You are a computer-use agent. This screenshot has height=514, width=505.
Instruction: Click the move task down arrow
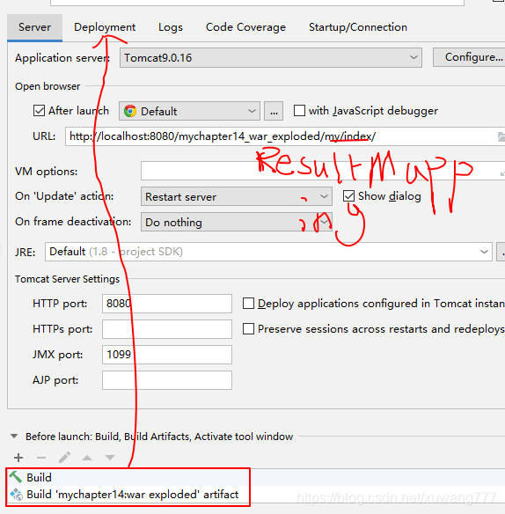point(110,458)
